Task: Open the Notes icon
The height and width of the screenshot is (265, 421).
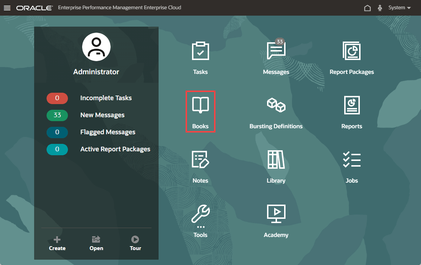Action: [x=200, y=159]
